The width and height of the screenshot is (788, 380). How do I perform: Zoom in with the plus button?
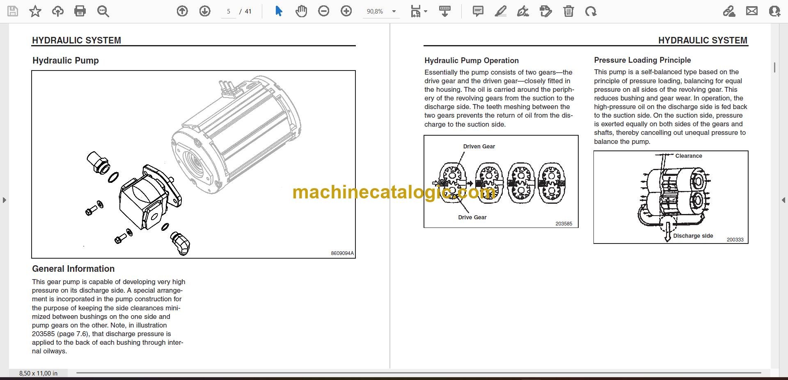(346, 11)
